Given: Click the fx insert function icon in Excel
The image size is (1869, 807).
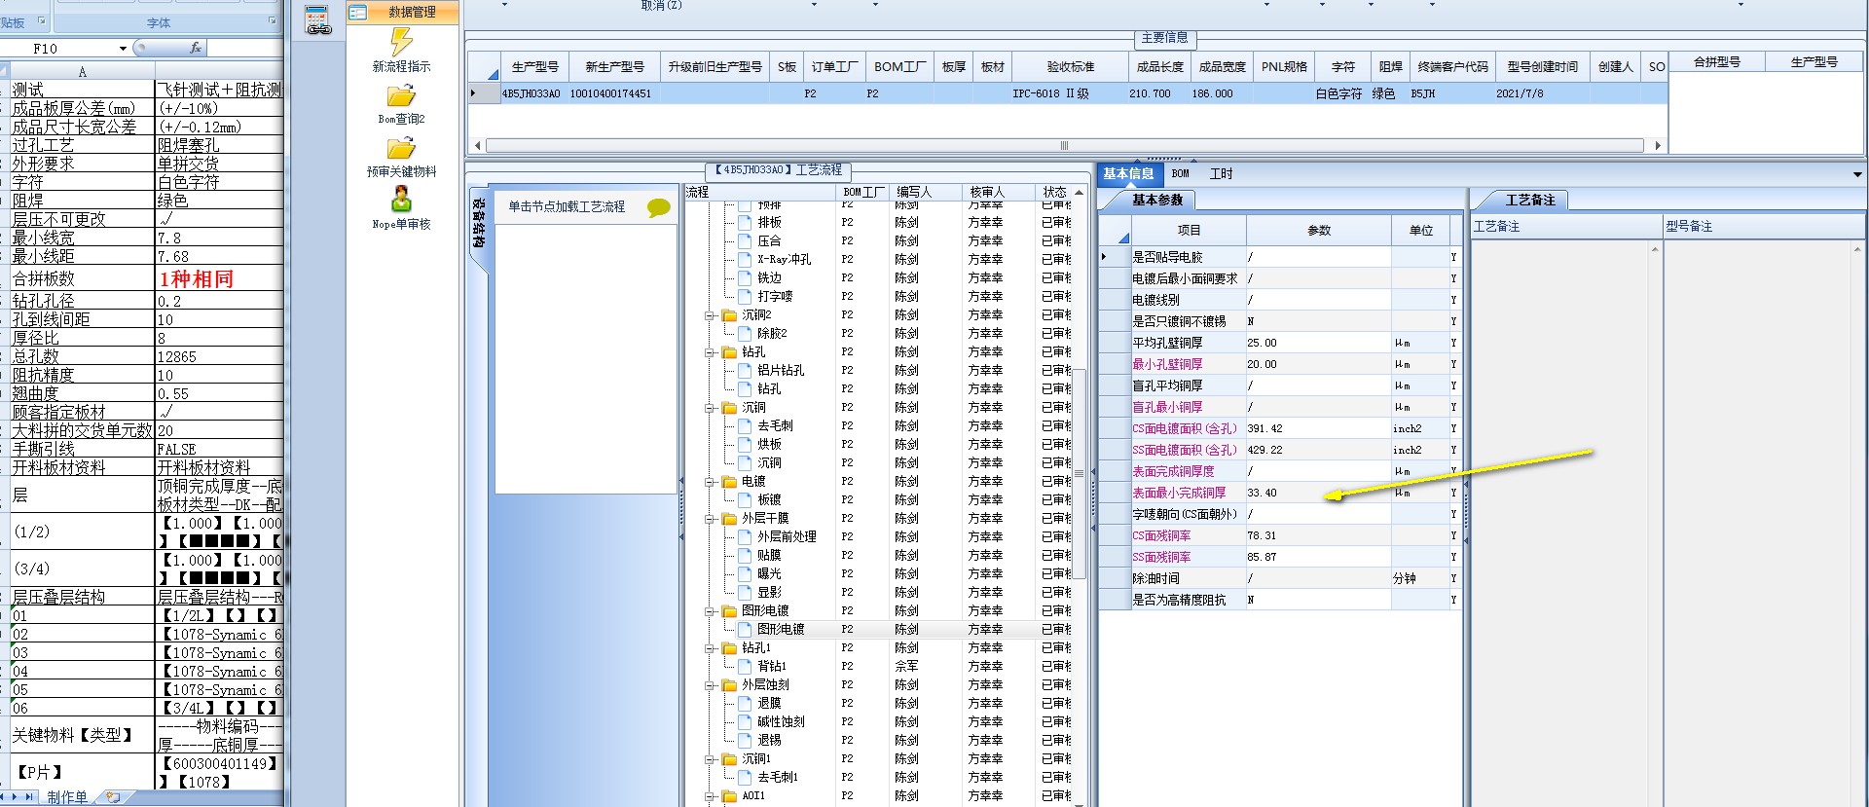Looking at the screenshot, I should 195,48.
